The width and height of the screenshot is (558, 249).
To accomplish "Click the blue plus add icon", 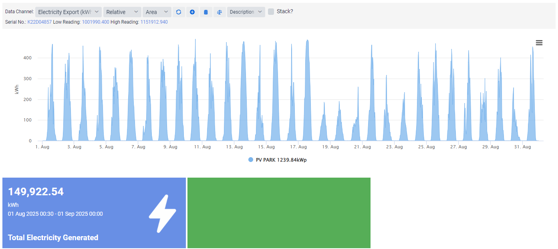I will pyautogui.click(x=192, y=12).
